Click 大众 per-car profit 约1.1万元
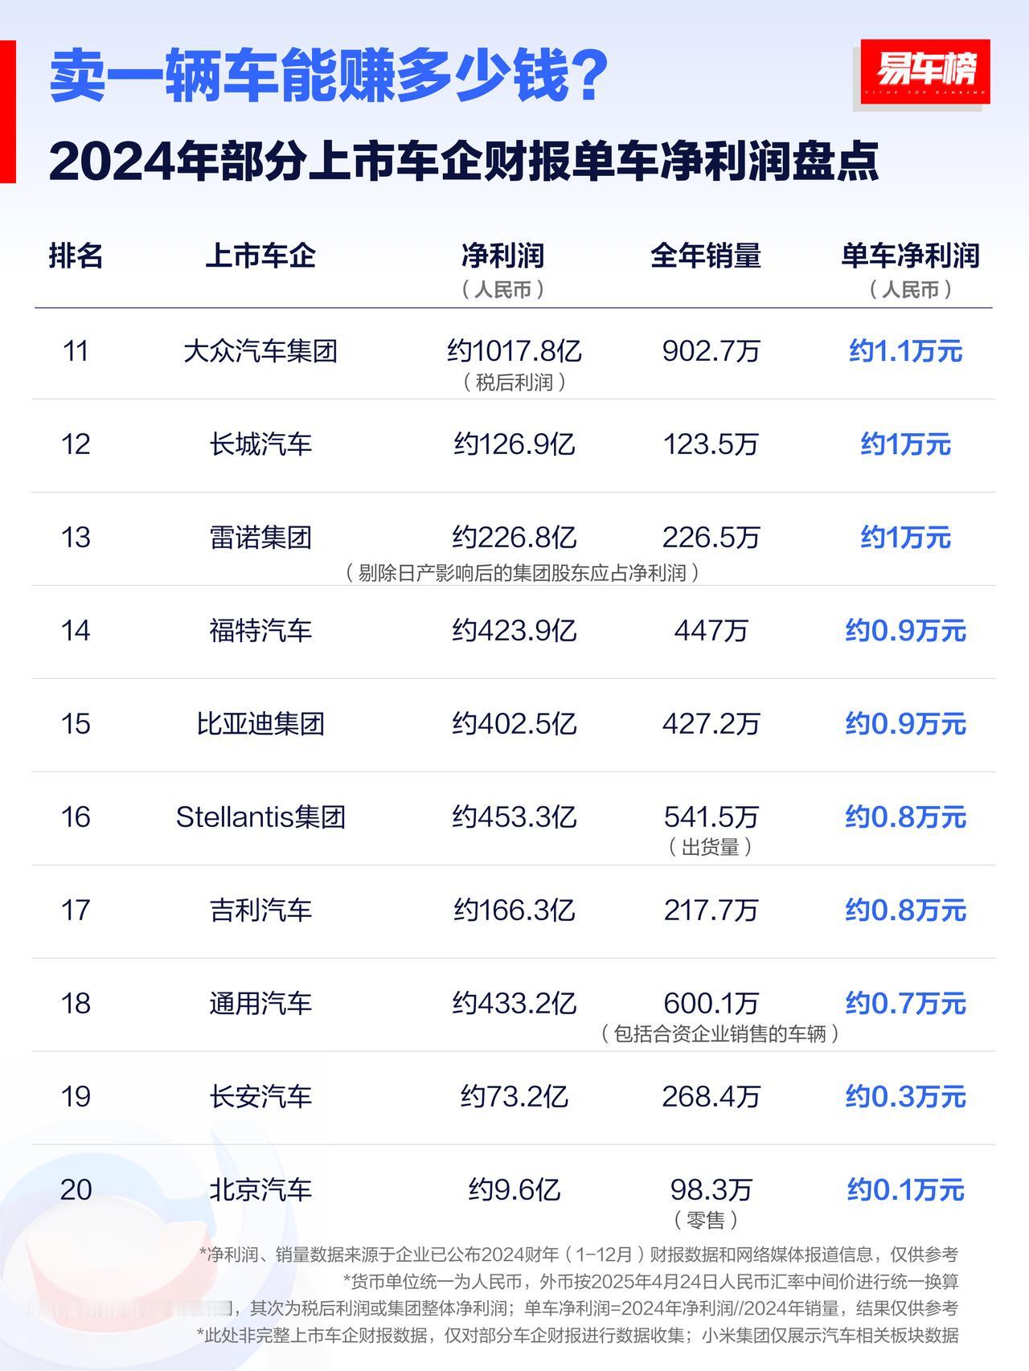The width and height of the screenshot is (1029, 1371). tap(905, 351)
